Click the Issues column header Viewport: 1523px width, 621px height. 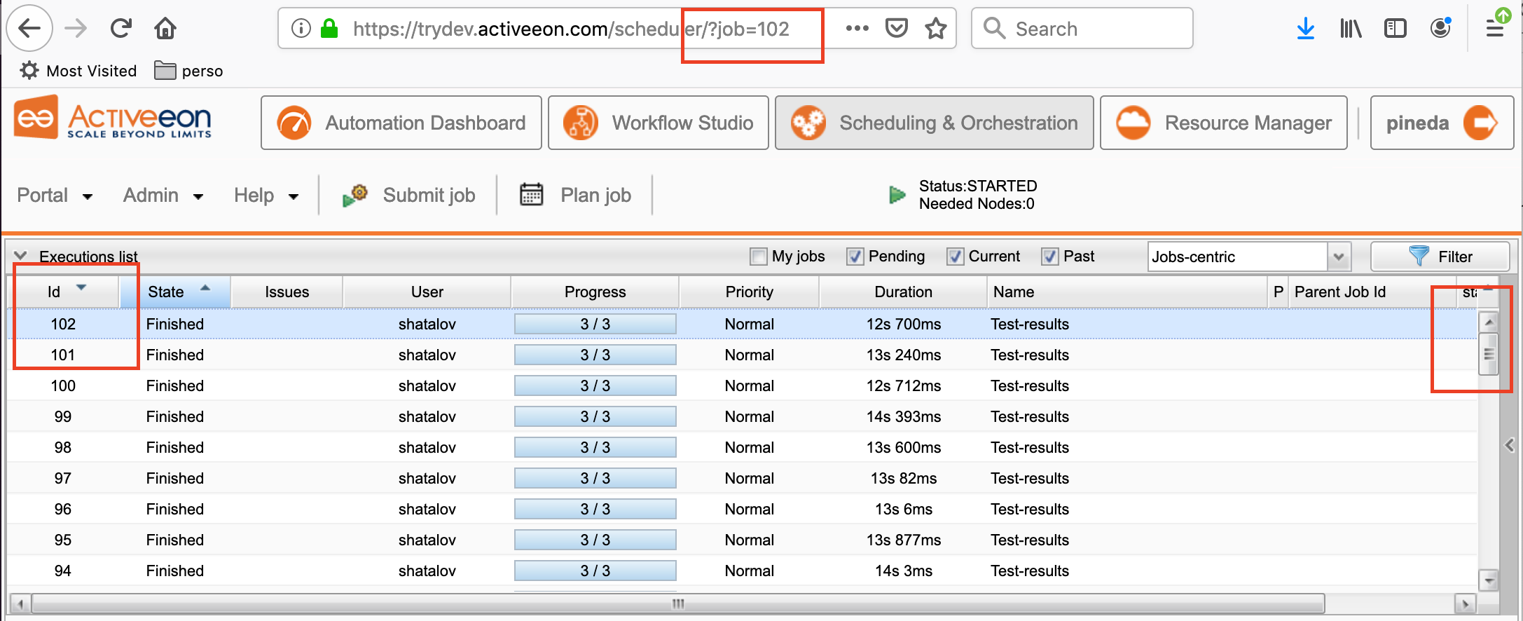tap(287, 292)
